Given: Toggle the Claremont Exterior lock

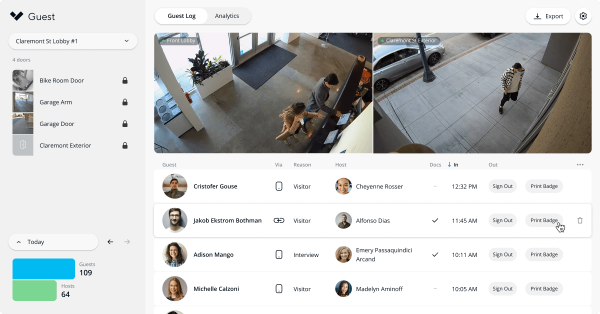Looking at the screenshot, I should (x=125, y=145).
